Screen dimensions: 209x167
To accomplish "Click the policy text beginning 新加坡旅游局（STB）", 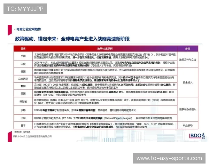I will point(104,102).
